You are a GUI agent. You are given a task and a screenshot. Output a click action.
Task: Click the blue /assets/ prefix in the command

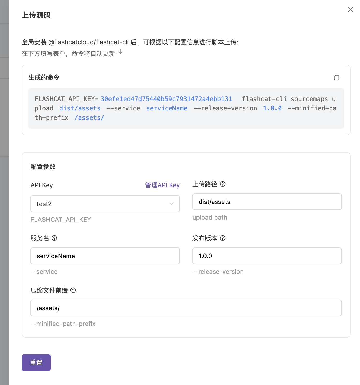click(89, 118)
